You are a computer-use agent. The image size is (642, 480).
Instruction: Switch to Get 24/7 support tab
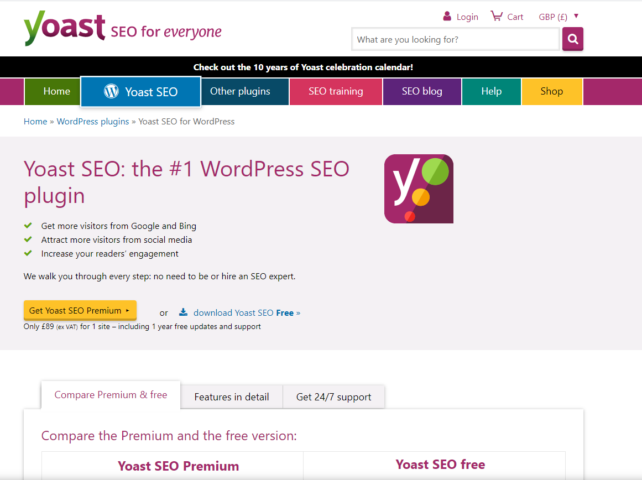tap(333, 397)
